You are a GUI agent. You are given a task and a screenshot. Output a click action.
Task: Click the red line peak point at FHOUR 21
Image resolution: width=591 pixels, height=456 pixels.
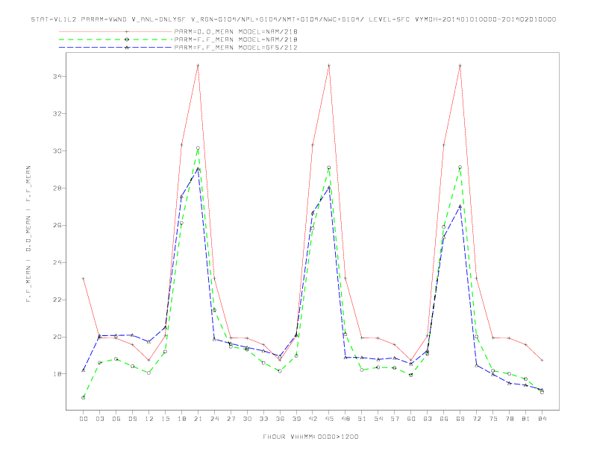[198, 66]
